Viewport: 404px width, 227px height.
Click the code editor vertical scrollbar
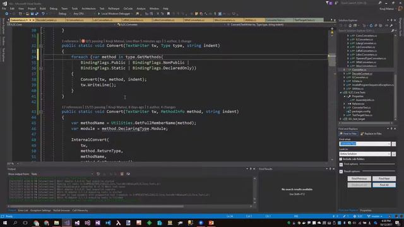pos(332,94)
